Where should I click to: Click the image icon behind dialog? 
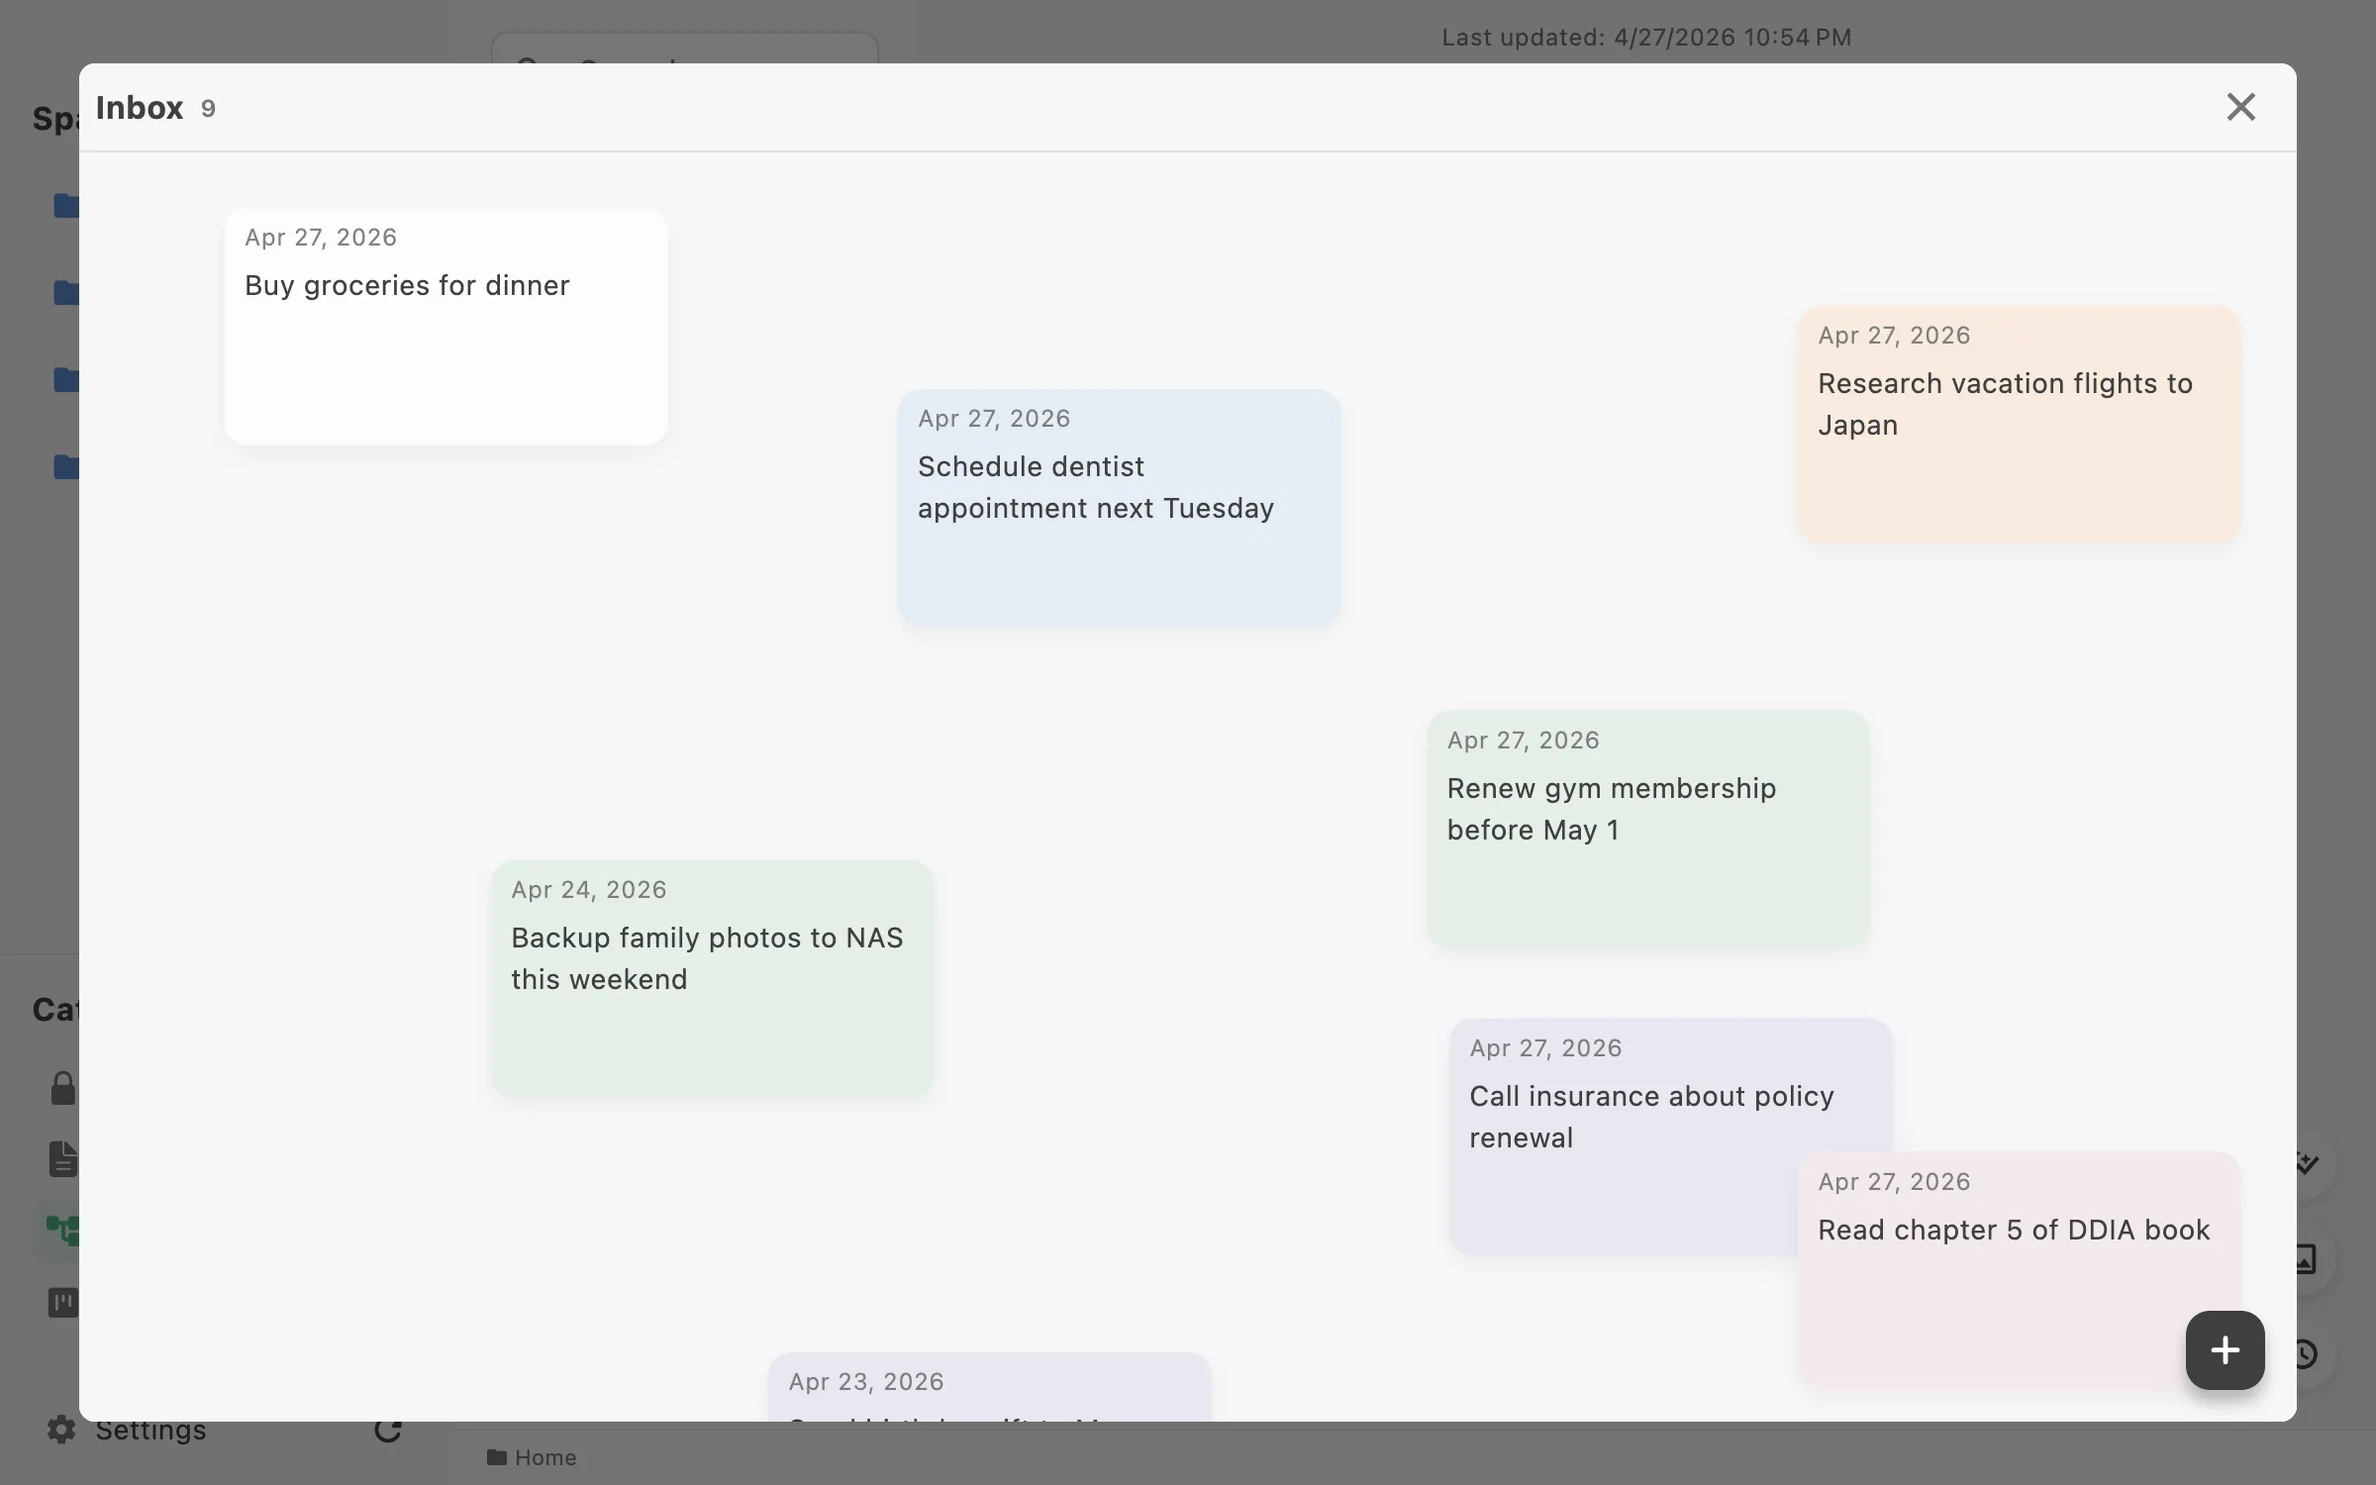[x=2308, y=1258]
